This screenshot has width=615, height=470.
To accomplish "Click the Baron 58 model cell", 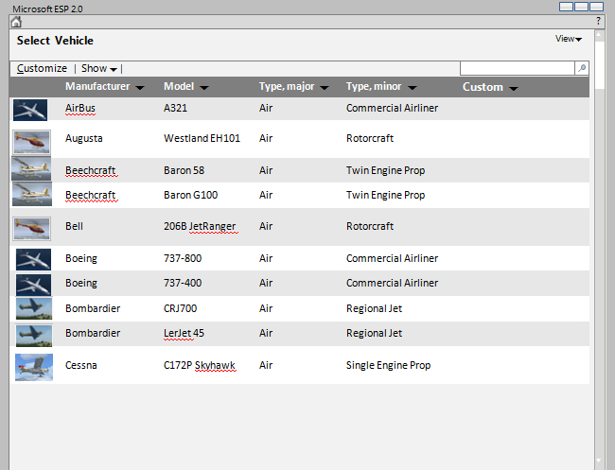I will click(184, 170).
